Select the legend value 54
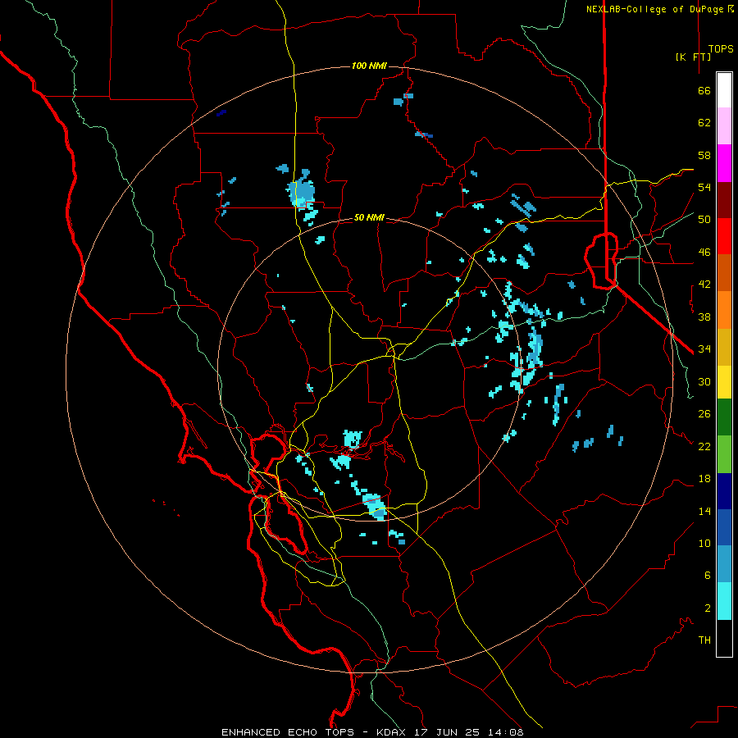 (704, 187)
